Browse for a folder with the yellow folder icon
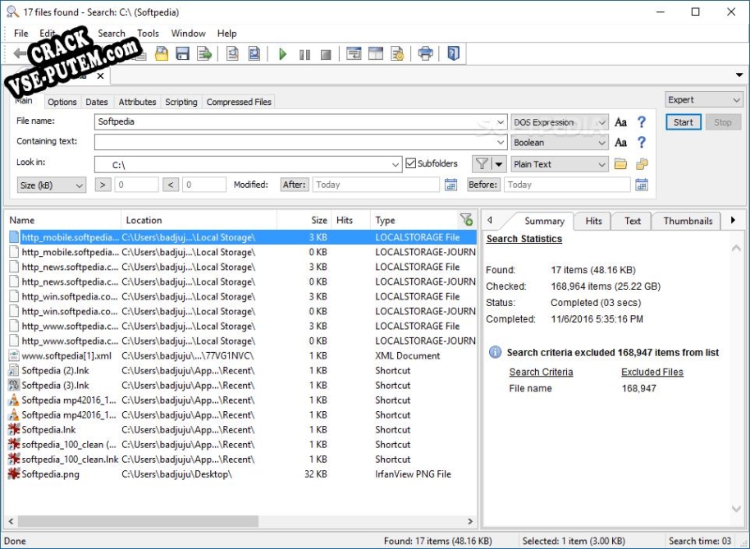750x549 pixels. (620, 164)
